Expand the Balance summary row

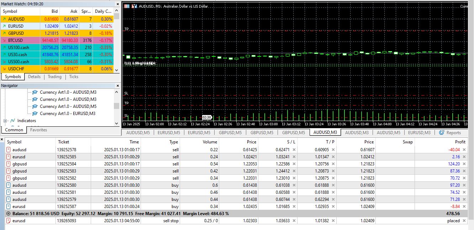click(9, 214)
